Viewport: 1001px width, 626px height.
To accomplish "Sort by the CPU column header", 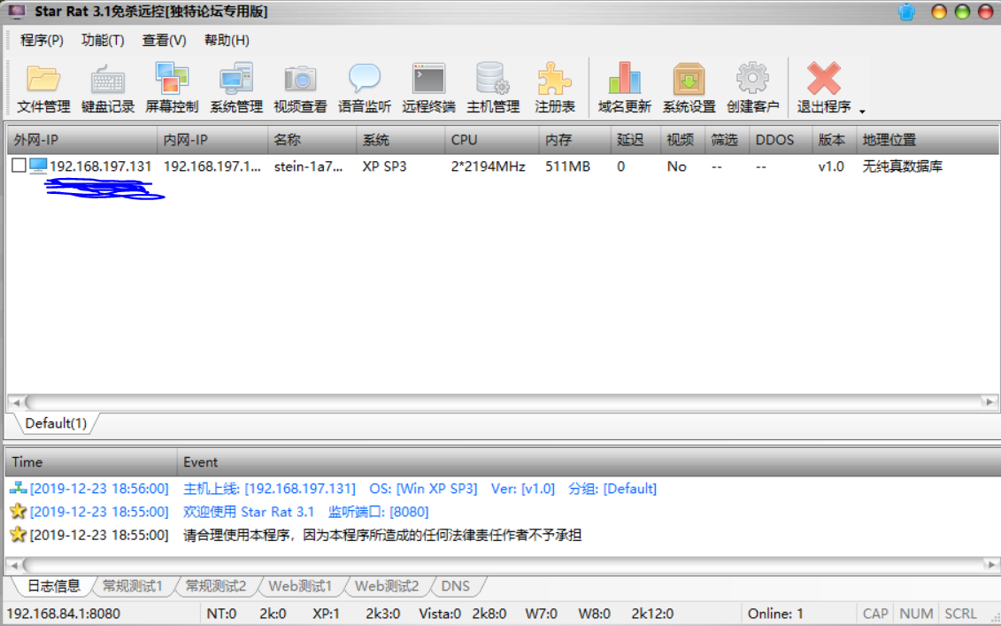I will tap(492, 140).
